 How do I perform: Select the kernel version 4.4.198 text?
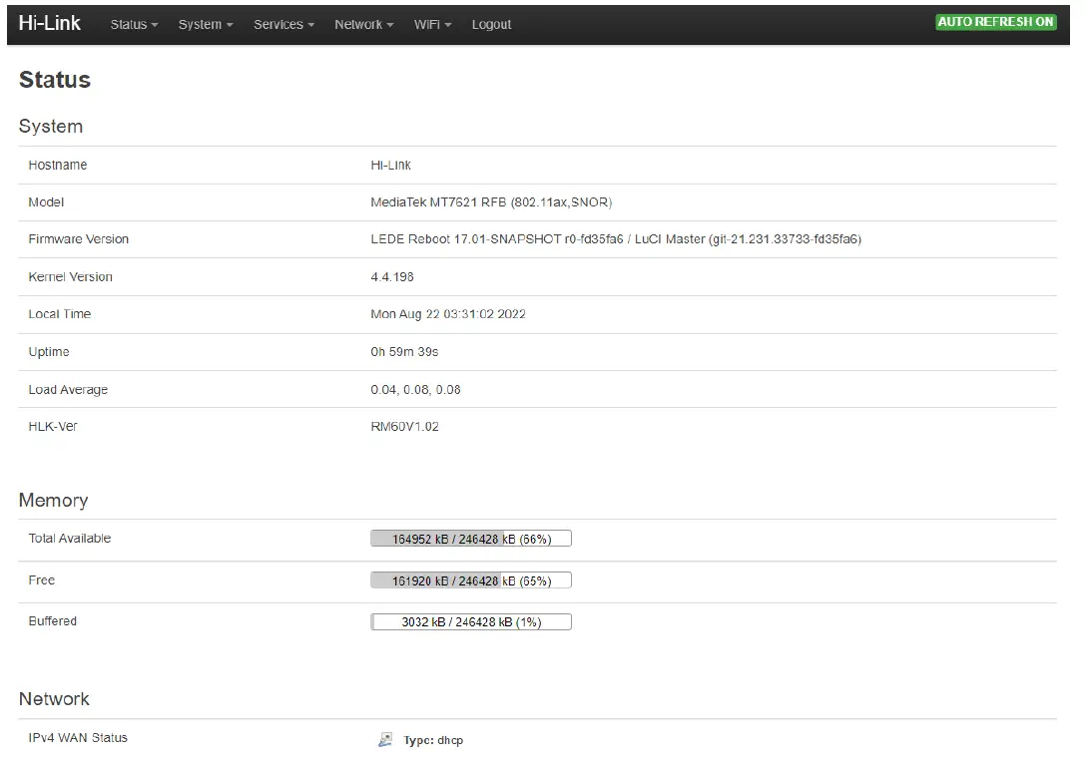(x=392, y=277)
